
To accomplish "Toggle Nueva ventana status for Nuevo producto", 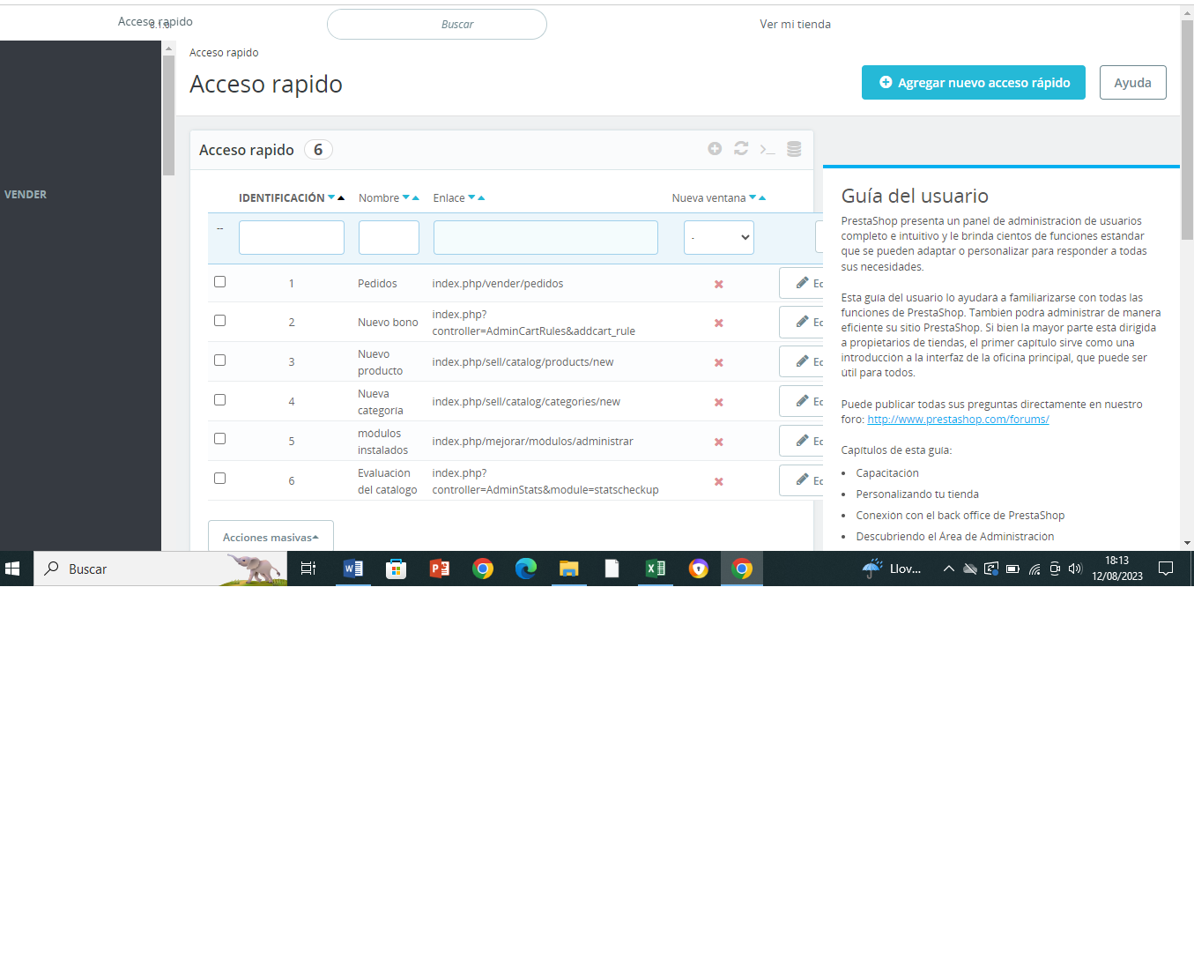I will pos(719,362).
